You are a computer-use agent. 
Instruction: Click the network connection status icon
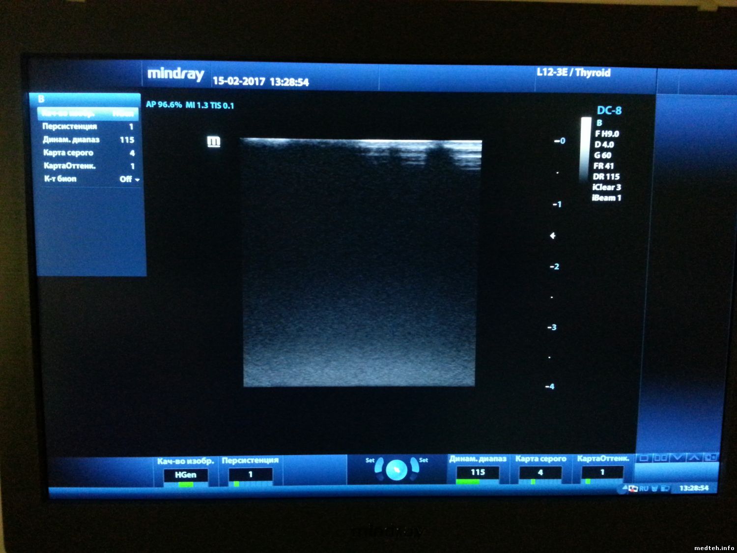click(x=633, y=489)
